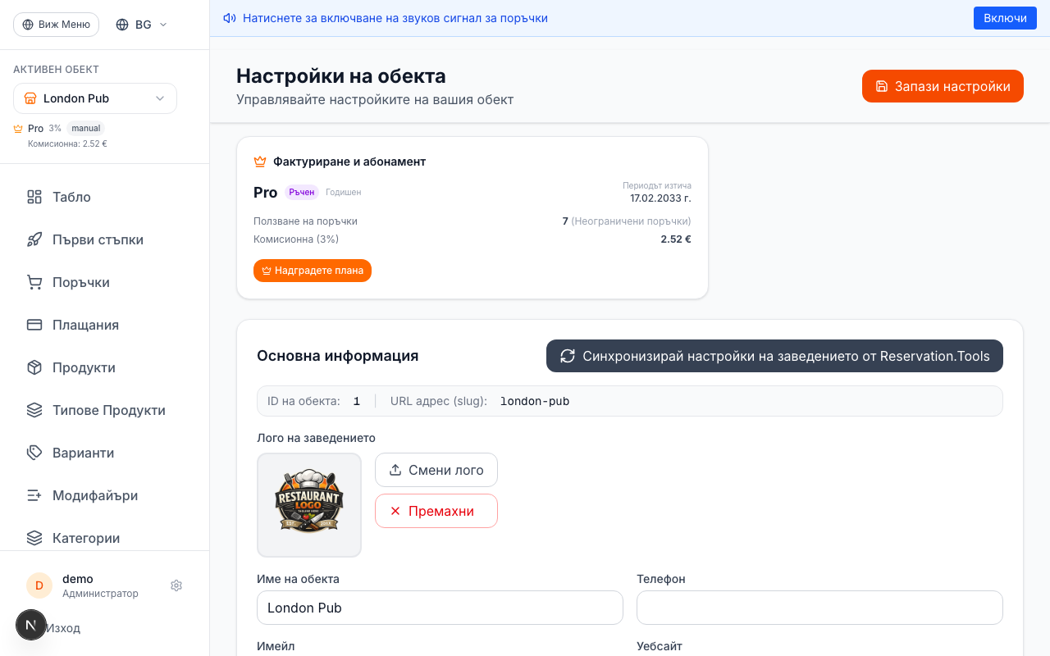This screenshot has width=1050, height=656.
Task: Click the Телефон phone input field
Action: [x=819, y=608]
